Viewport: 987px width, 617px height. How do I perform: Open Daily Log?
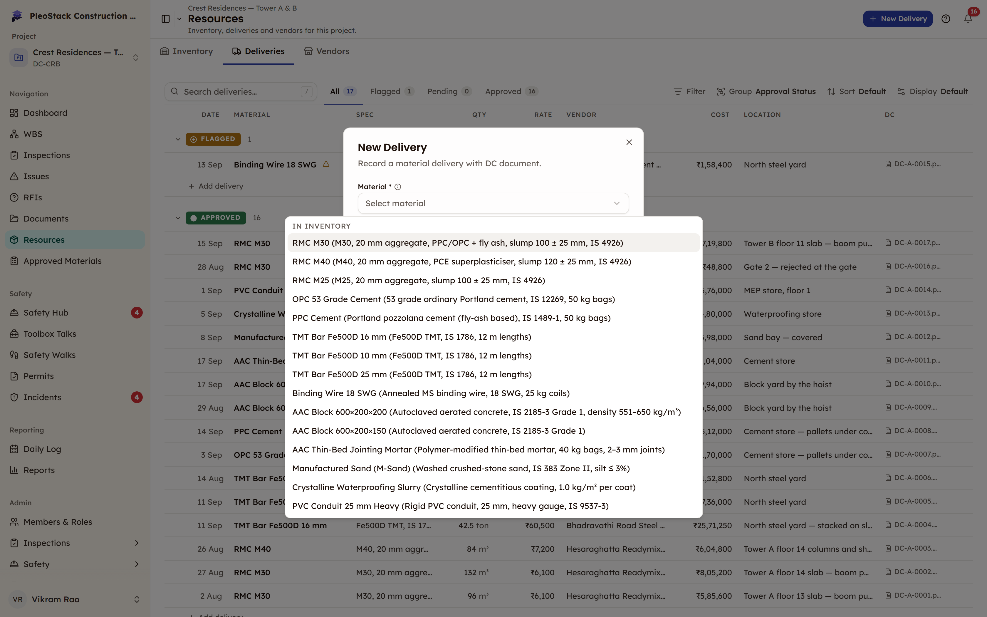pyautogui.click(x=75, y=449)
